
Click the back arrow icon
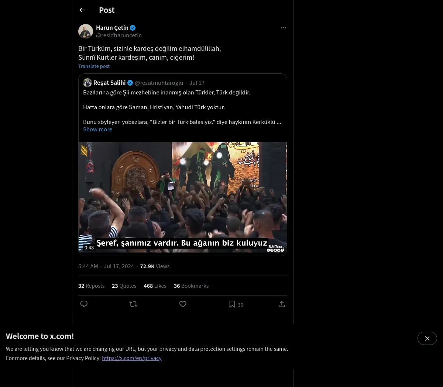[x=82, y=10]
